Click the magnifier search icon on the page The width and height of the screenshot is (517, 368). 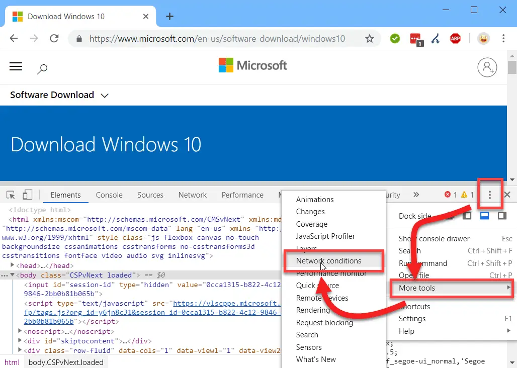coord(42,68)
